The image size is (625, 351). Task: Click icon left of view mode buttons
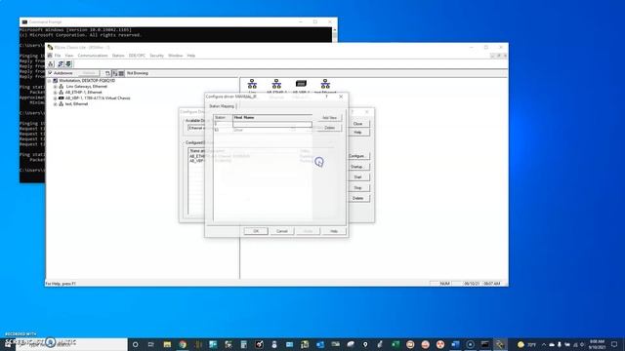point(107,73)
